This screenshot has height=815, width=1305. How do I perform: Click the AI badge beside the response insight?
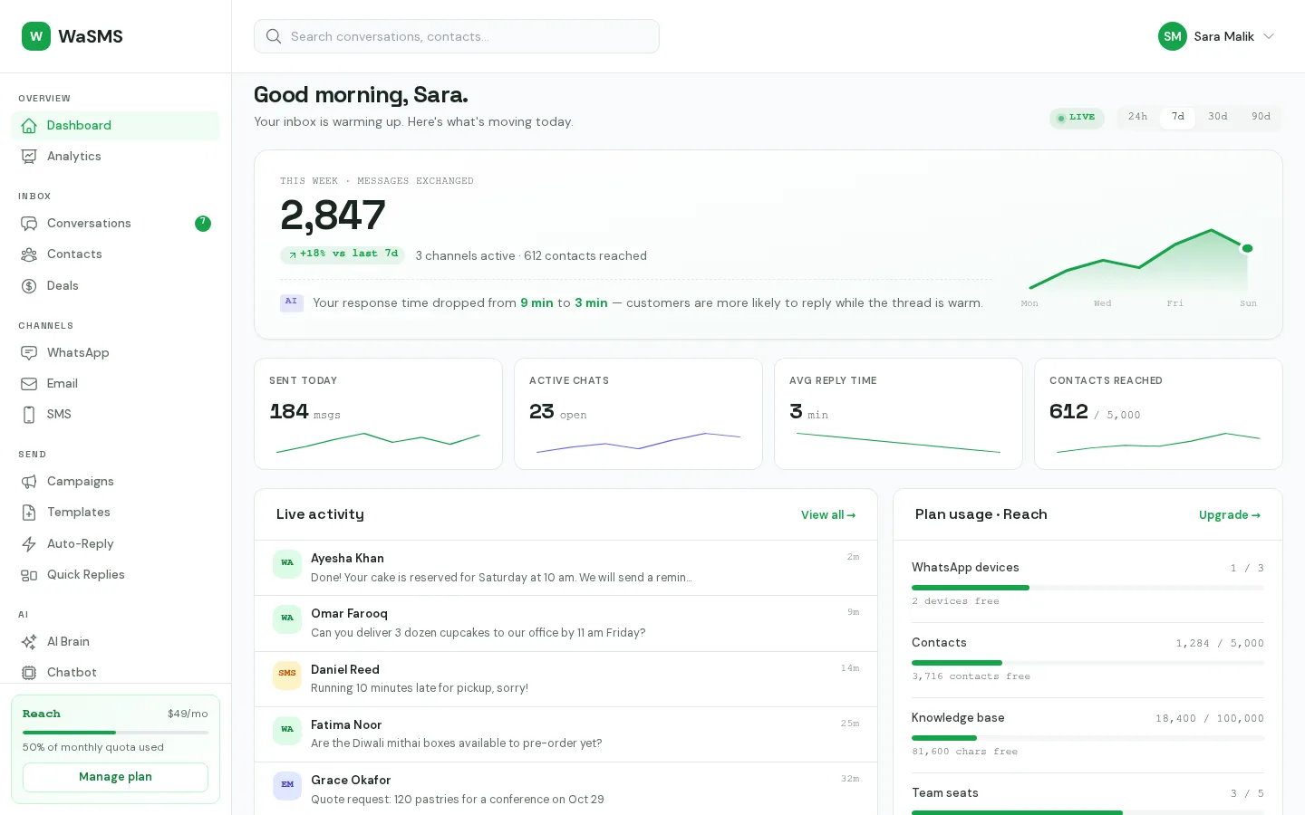coord(291,302)
